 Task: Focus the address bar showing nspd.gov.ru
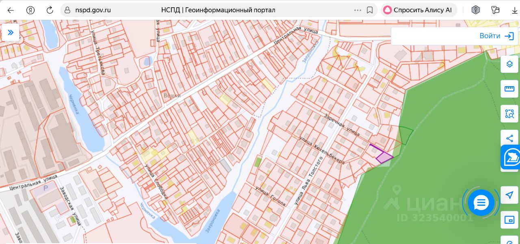coord(219,10)
